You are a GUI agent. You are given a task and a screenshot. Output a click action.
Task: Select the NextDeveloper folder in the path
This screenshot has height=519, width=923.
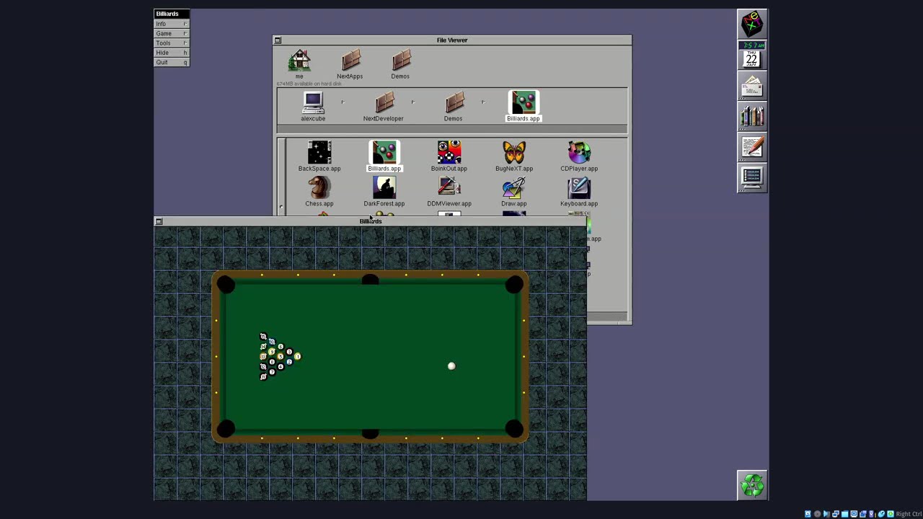pos(384,107)
